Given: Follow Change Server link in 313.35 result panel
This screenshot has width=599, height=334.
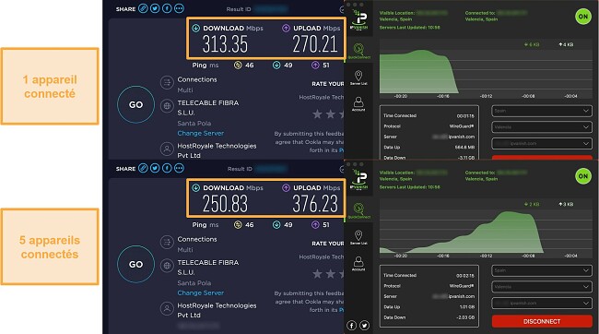Looking at the screenshot, I should [x=201, y=133].
